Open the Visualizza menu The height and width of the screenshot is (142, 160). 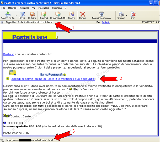24,8
